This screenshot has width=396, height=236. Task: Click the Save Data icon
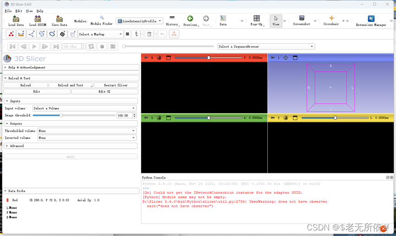[x=60, y=21]
